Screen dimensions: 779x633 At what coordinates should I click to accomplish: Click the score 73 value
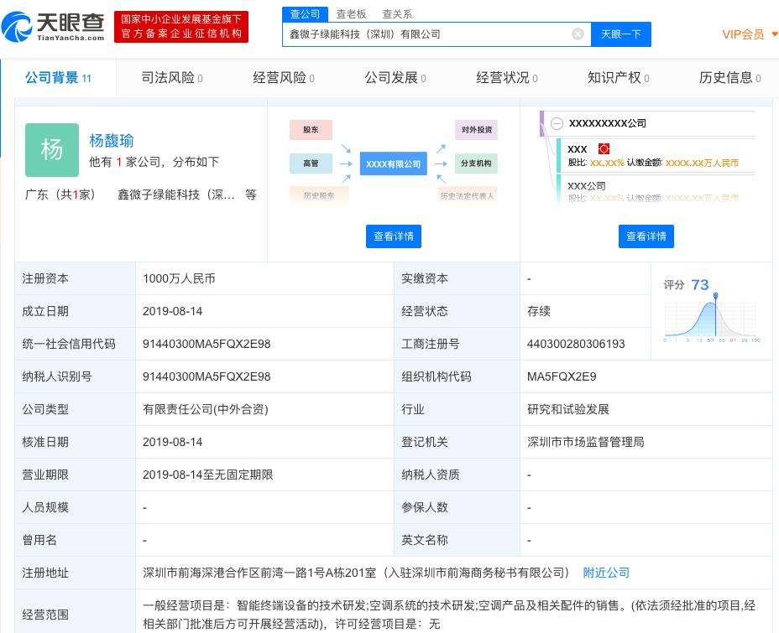coord(699,285)
